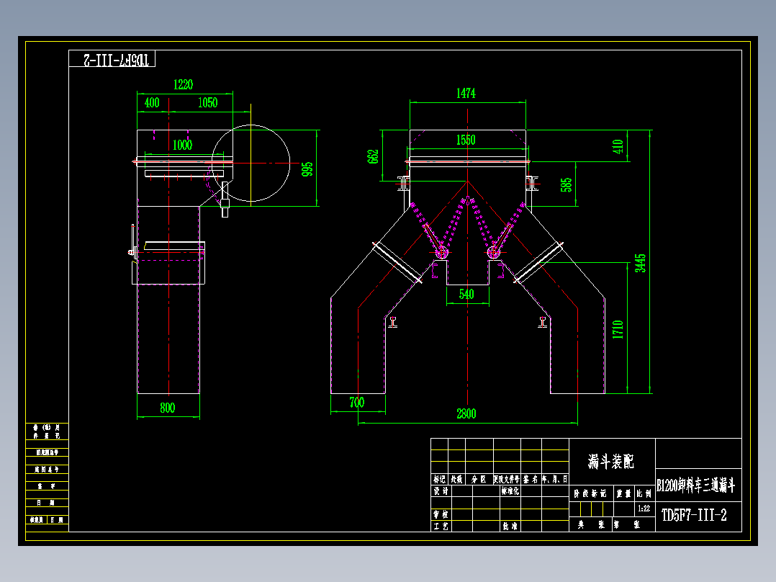Select the 年、月、日 header cell
The height and width of the screenshot is (582, 776).
tap(555, 479)
